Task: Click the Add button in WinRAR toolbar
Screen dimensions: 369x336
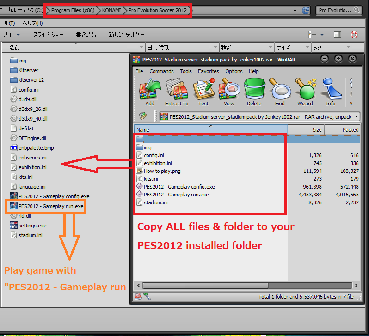Action: point(150,92)
